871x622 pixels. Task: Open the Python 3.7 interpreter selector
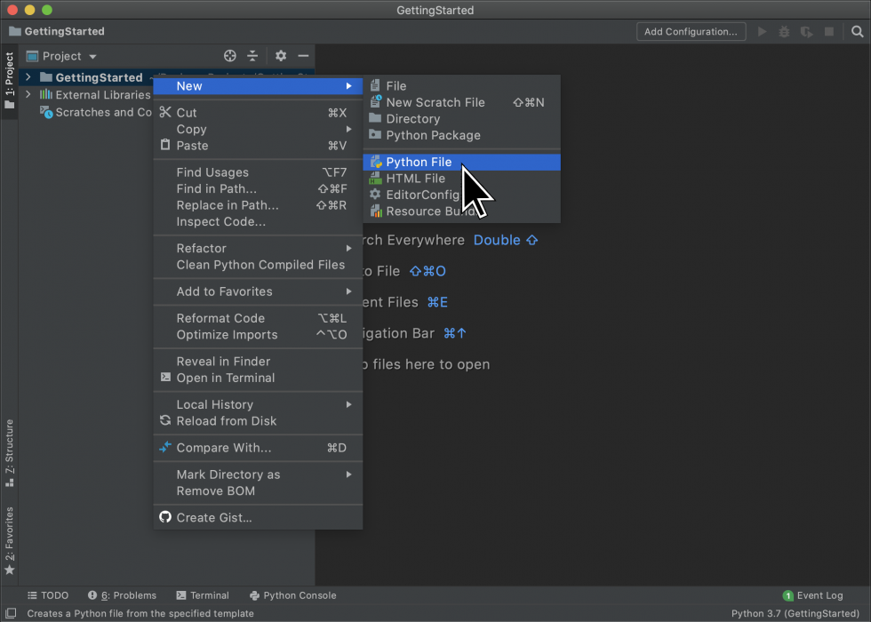[795, 613]
